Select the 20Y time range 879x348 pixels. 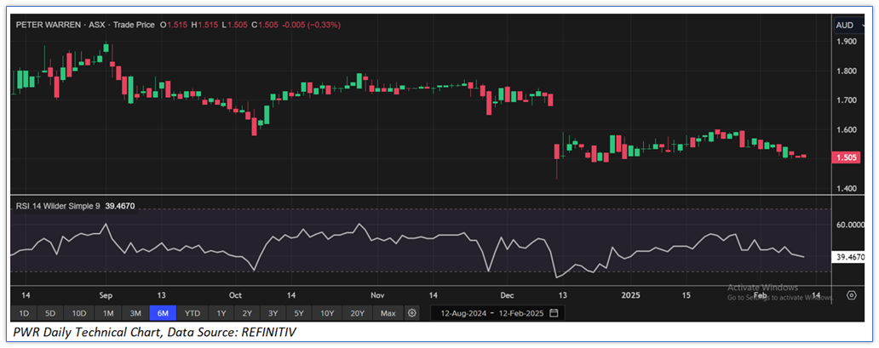point(358,313)
